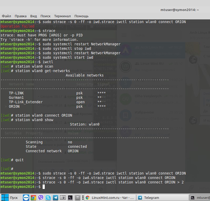Image resolution: width=210 pixels, height=201 pixels.
Task: Open the Терминал menu
Action: pyautogui.click(x=62, y=16)
